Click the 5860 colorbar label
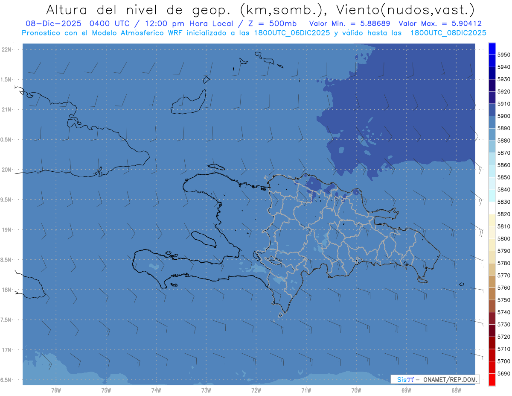The height and width of the screenshot is (396, 512). pos(503,165)
